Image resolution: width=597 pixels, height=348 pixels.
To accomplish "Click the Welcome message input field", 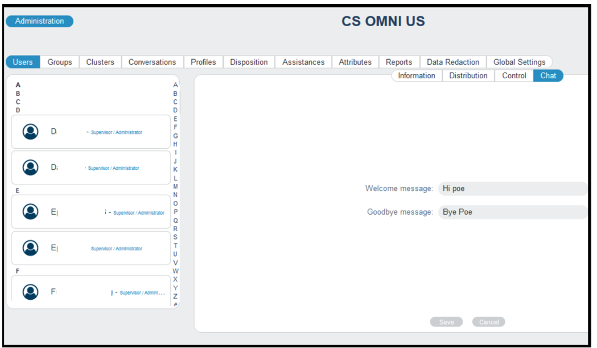I will click(x=512, y=189).
